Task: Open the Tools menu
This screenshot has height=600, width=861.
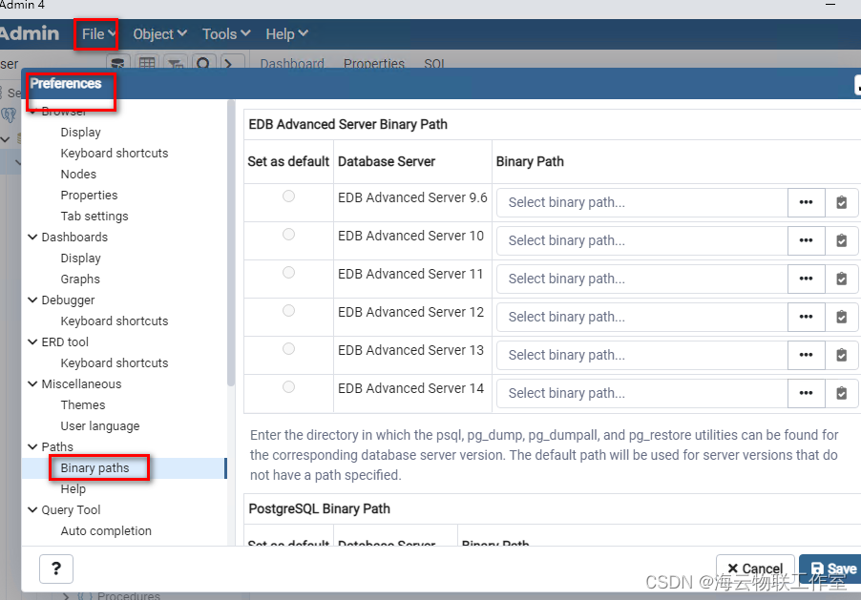Action: (226, 34)
